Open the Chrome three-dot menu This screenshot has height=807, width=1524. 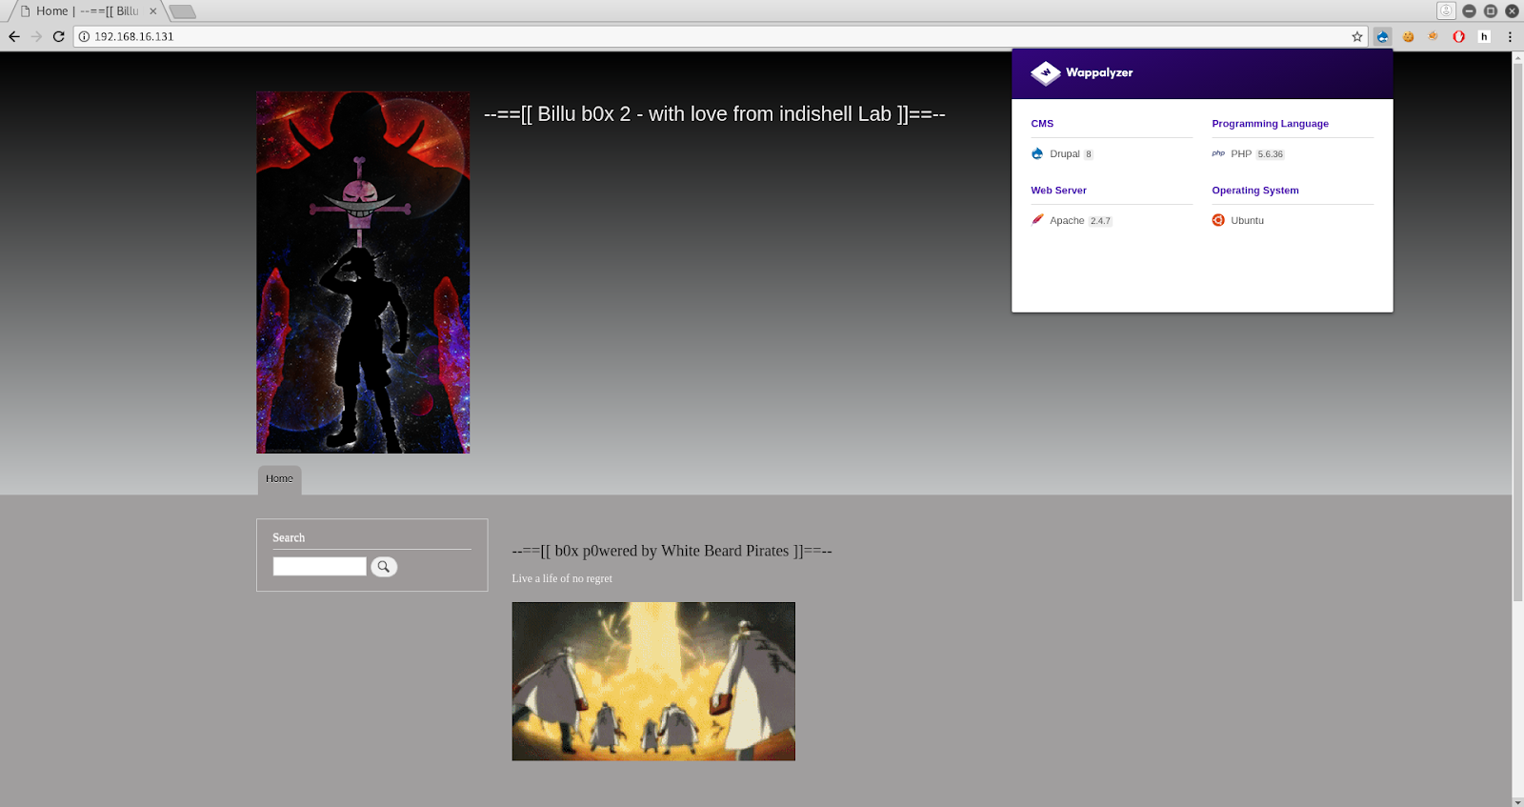[1510, 36]
